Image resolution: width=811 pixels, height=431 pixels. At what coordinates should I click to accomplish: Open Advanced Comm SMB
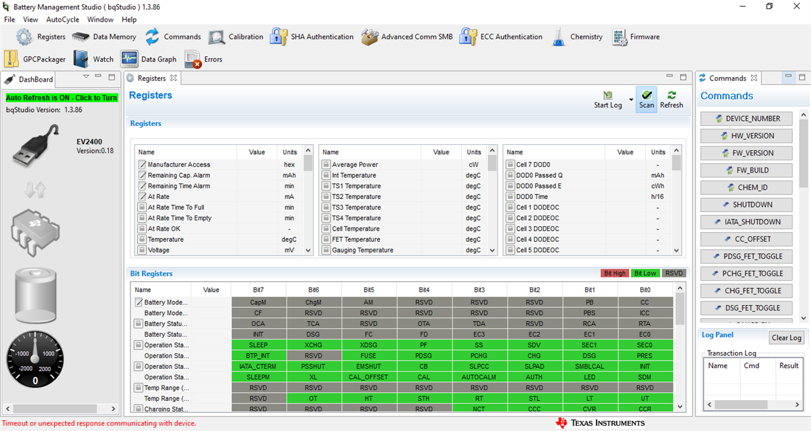click(407, 37)
